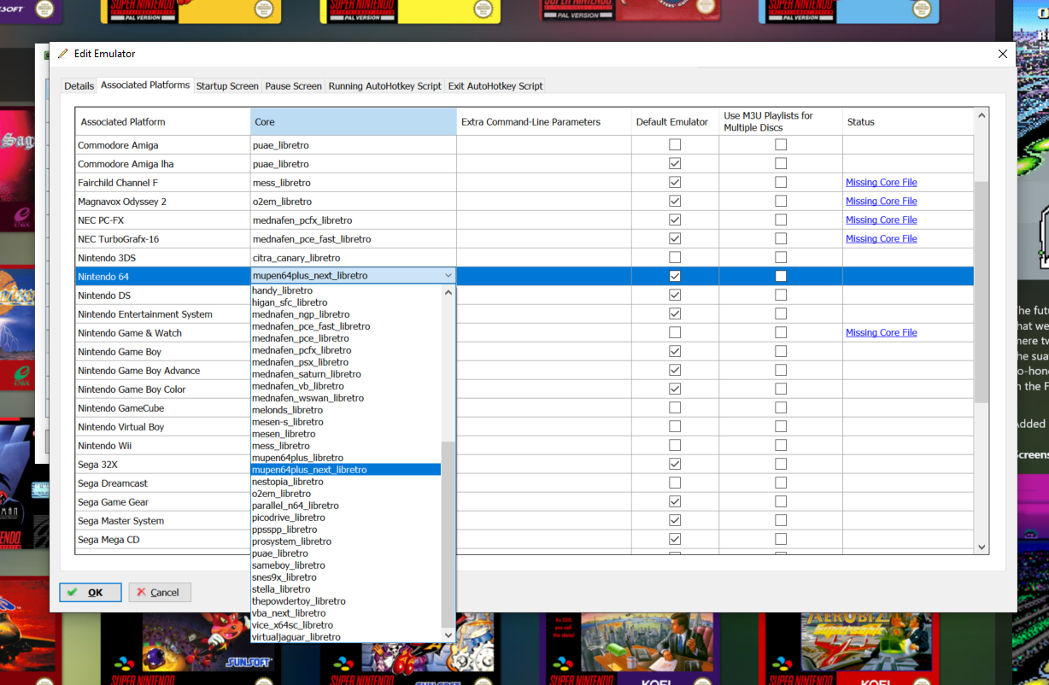The height and width of the screenshot is (685, 1049).
Task: Open the Startup Screen tab
Action: pyautogui.click(x=227, y=86)
